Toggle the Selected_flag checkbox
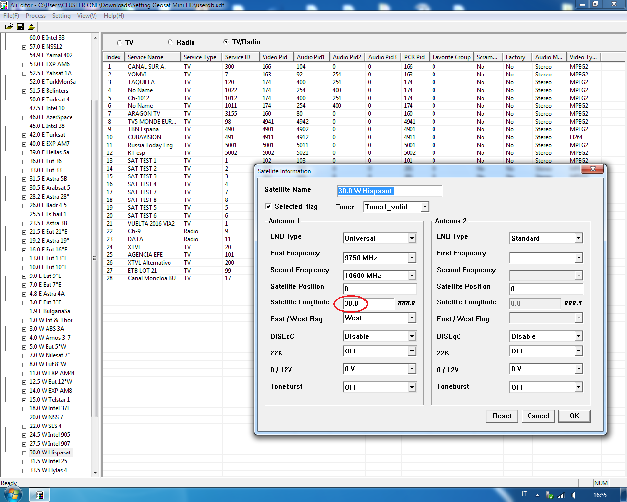Image resolution: width=627 pixels, height=502 pixels. 268,206
